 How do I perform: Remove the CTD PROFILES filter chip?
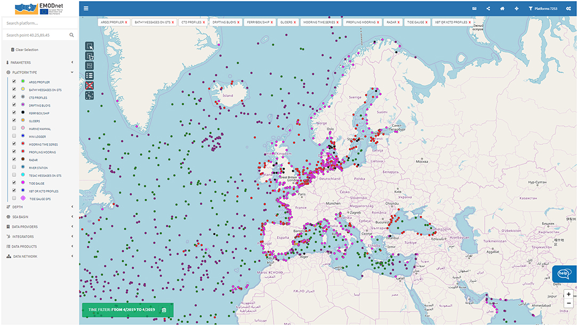coord(204,22)
